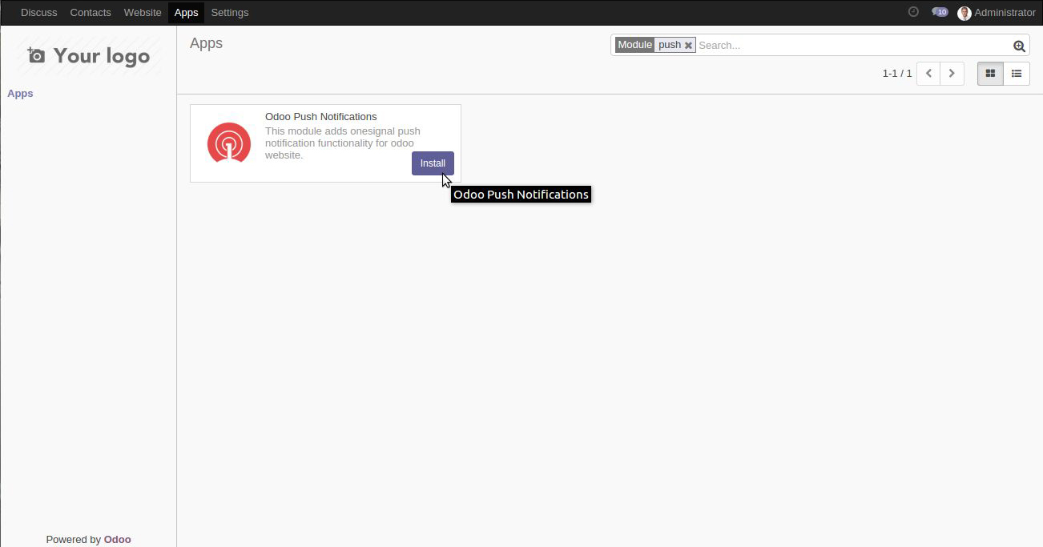
Task: Click the Your logo company placeholder
Action: pos(88,55)
